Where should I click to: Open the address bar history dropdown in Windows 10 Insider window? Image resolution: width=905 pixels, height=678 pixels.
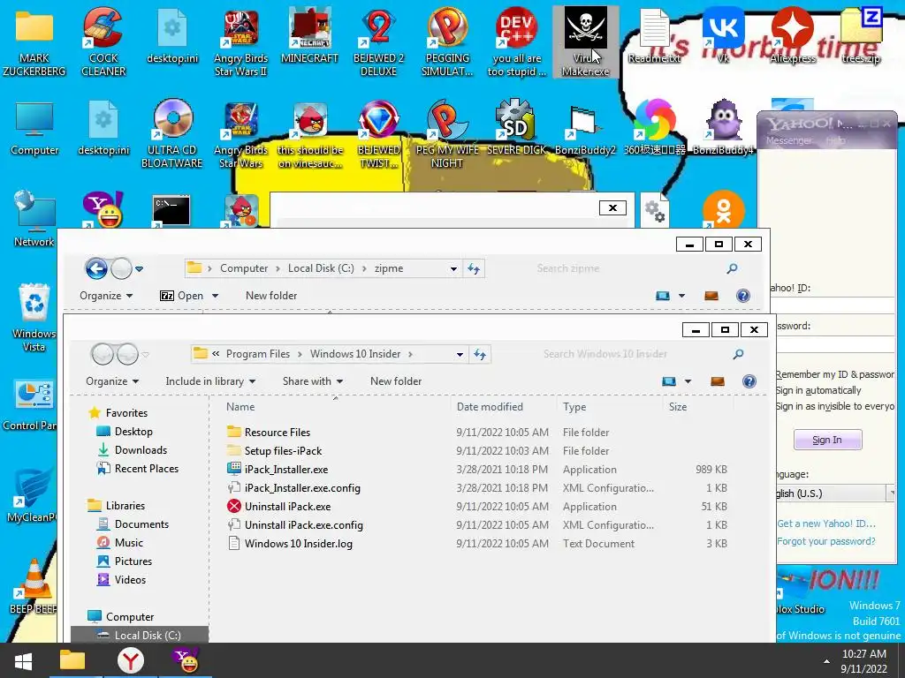tap(460, 354)
